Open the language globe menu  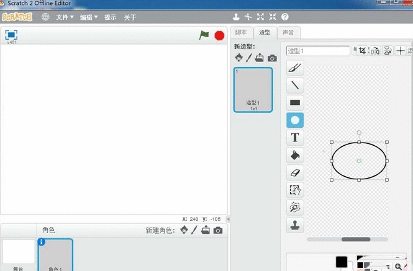click(x=45, y=17)
